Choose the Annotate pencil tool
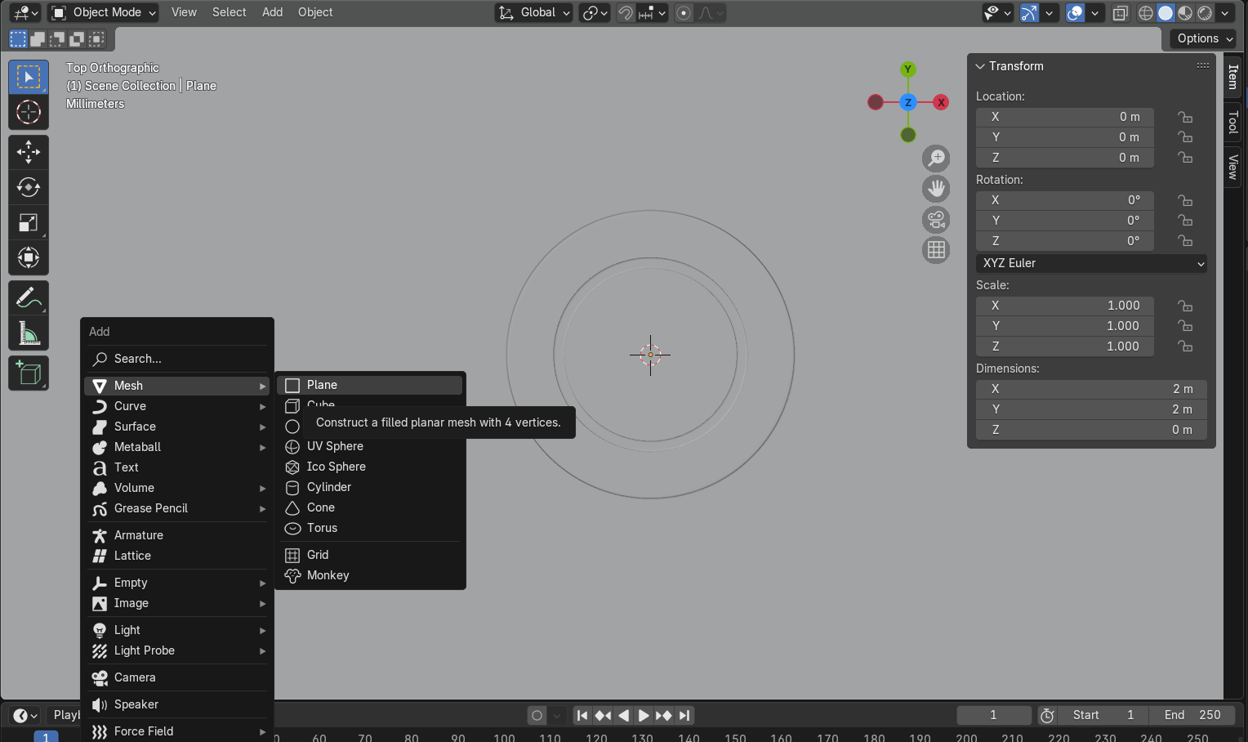This screenshot has width=1248, height=742. 29,298
